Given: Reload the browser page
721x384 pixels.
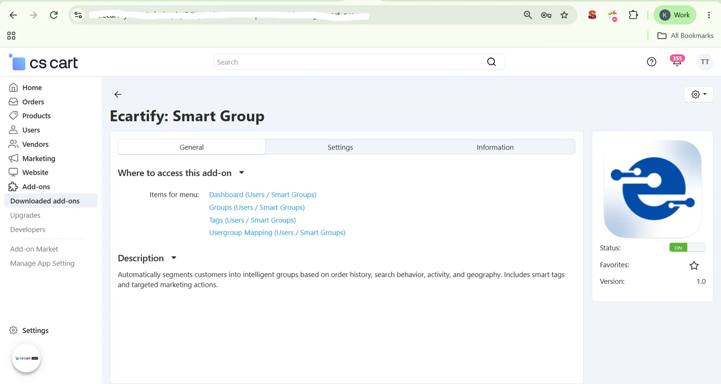Looking at the screenshot, I should [54, 15].
